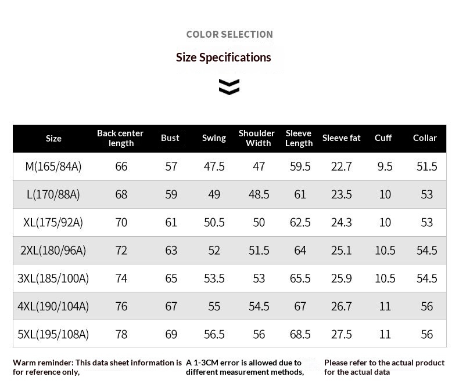
Task: Click the 5XL(195/108A) size label
Action: 53,334
